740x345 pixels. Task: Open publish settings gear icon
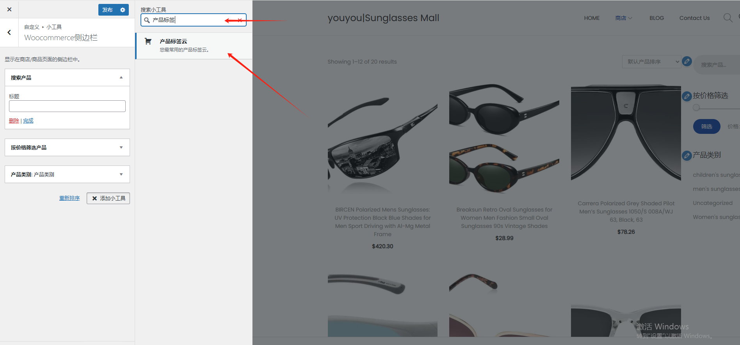coord(123,10)
